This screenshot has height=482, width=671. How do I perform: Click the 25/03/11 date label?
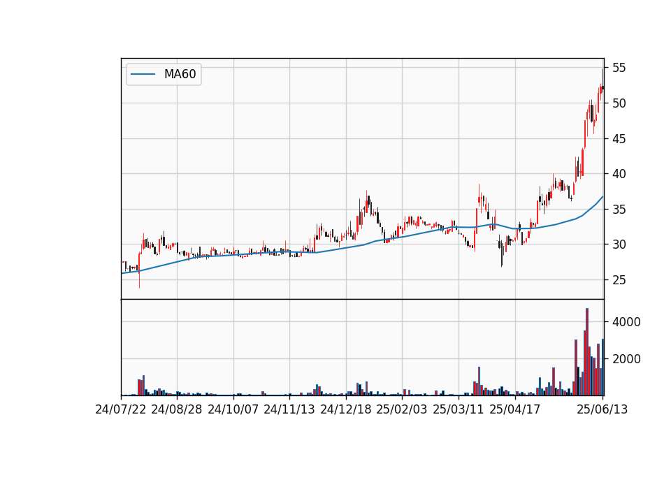459,409
